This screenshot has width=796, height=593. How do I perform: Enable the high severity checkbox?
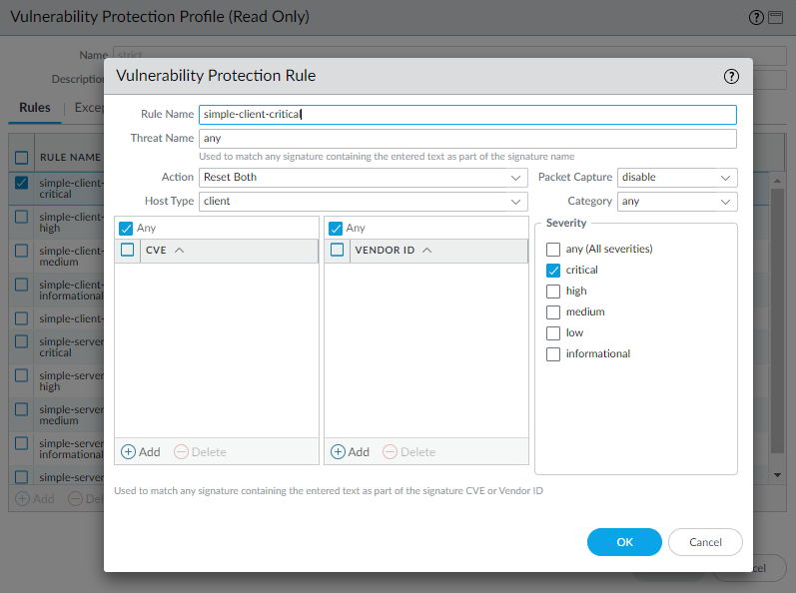click(553, 292)
